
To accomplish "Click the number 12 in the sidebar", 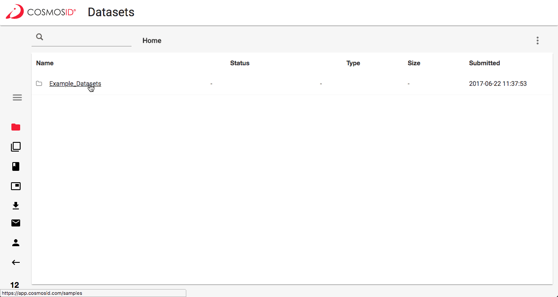I will [x=14, y=285].
